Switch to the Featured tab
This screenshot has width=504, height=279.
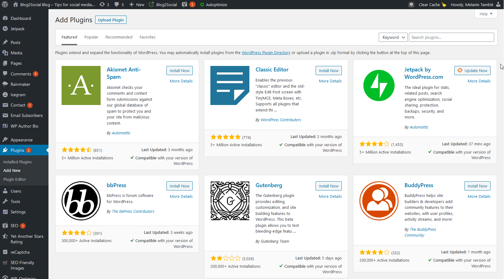tap(69, 37)
